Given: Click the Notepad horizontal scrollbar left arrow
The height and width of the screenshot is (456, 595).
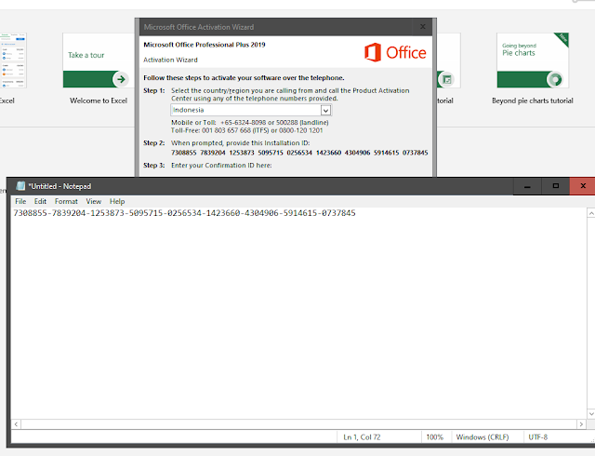Looking at the screenshot, I should pyautogui.click(x=16, y=424).
